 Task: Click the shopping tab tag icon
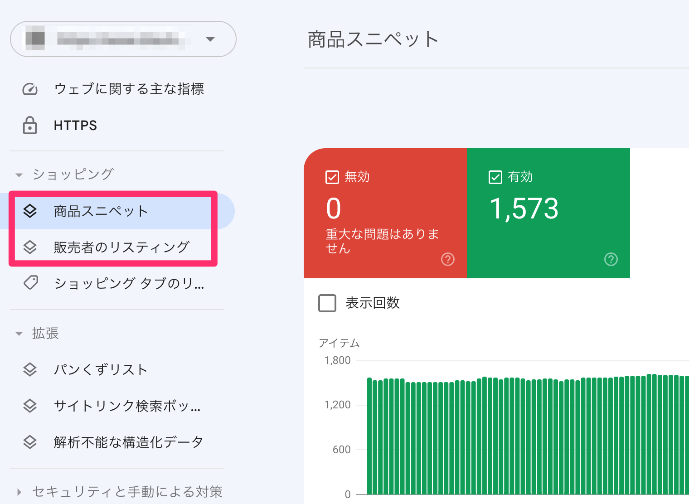point(30,283)
